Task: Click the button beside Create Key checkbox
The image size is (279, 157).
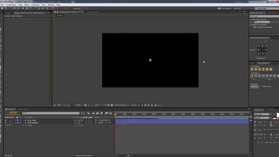Action: pyautogui.click(x=255, y=87)
